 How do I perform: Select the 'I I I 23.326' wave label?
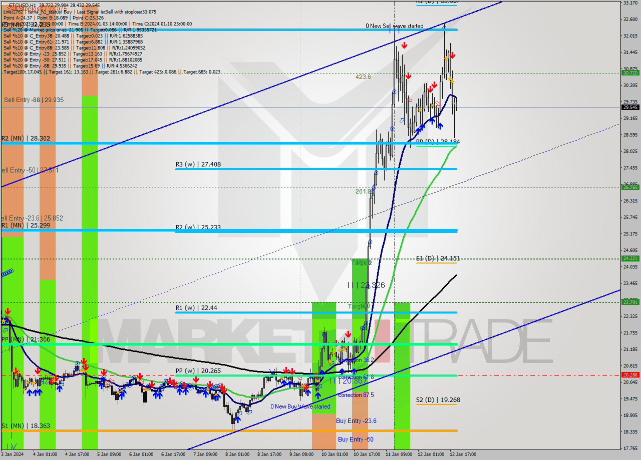[x=366, y=285]
